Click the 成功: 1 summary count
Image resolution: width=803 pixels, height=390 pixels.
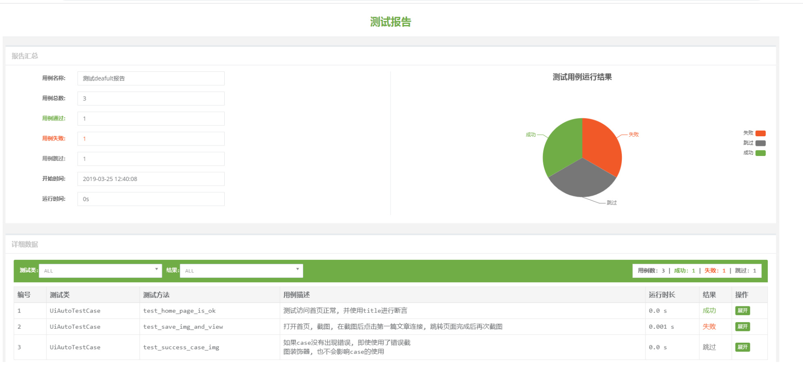(685, 271)
